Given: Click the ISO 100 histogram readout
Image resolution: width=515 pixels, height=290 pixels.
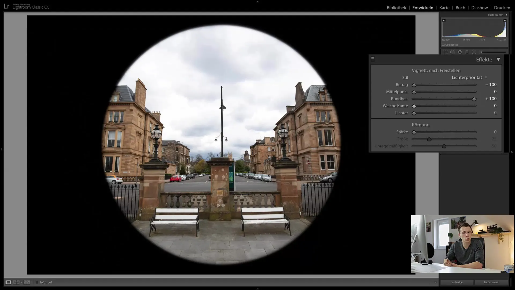Looking at the screenshot, I should coord(446,40).
